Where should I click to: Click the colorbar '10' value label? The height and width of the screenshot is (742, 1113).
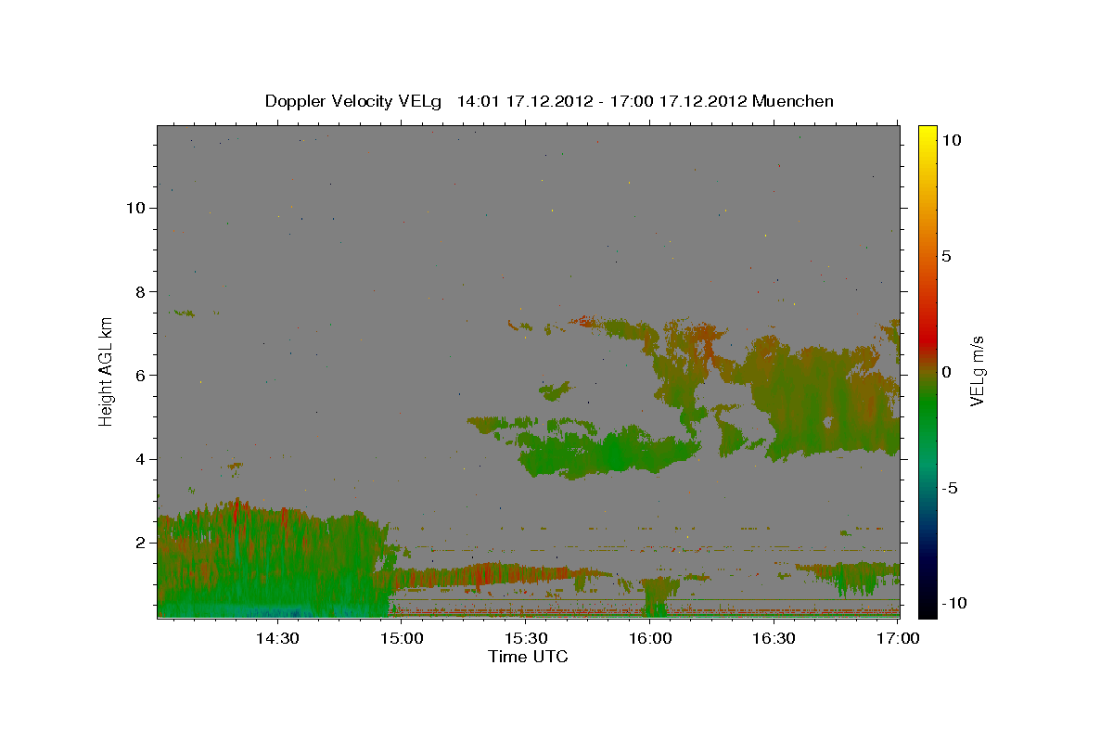point(952,139)
